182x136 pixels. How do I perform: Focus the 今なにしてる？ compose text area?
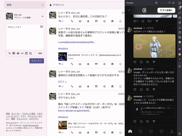(25, 37)
